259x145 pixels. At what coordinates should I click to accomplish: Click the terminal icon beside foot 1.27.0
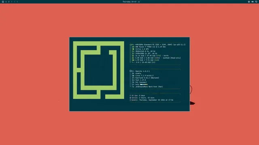(x=133, y=80)
